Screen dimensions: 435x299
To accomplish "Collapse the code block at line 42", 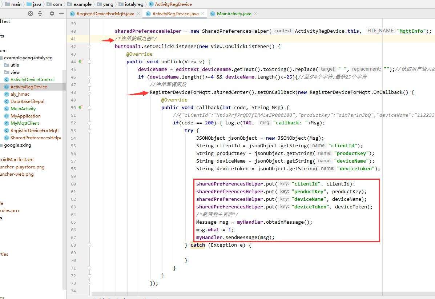I will (x=89, y=47).
